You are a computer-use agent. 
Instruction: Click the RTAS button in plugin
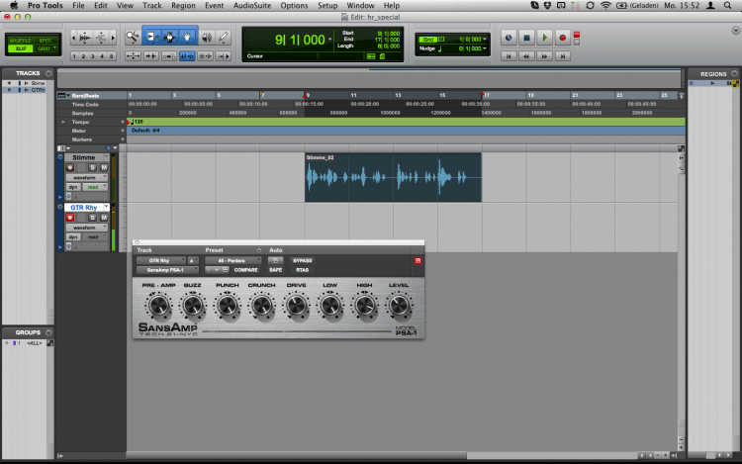pyautogui.click(x=303, y=270)
